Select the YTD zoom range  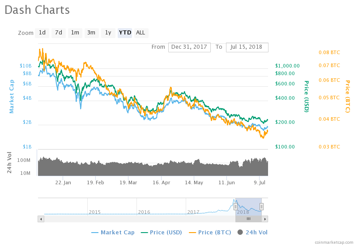125,33
